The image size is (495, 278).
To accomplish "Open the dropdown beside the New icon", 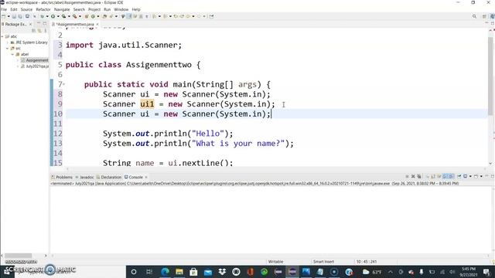I will [x=9, y=16].
